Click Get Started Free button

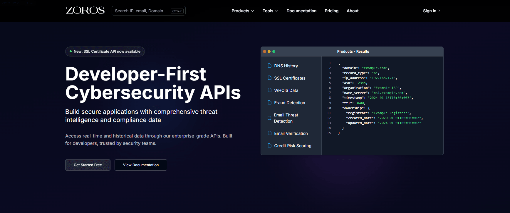coord(88,165)
